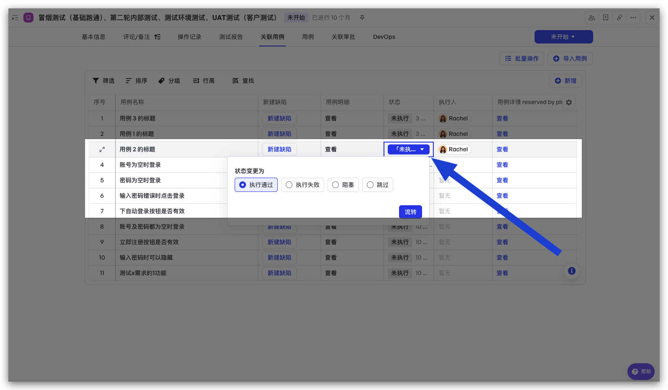Open 查看 detail link for 用例 3 row
The image size is (668, 390).
(502, 118)
